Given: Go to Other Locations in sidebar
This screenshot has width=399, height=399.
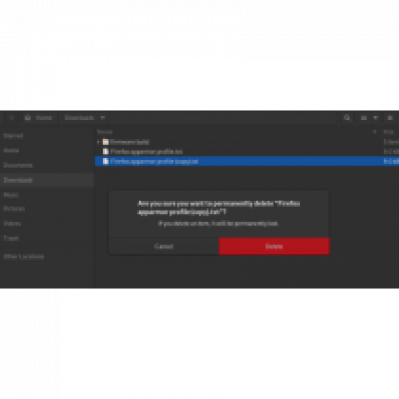Looking at the screenshot, I should click(24, 256).
